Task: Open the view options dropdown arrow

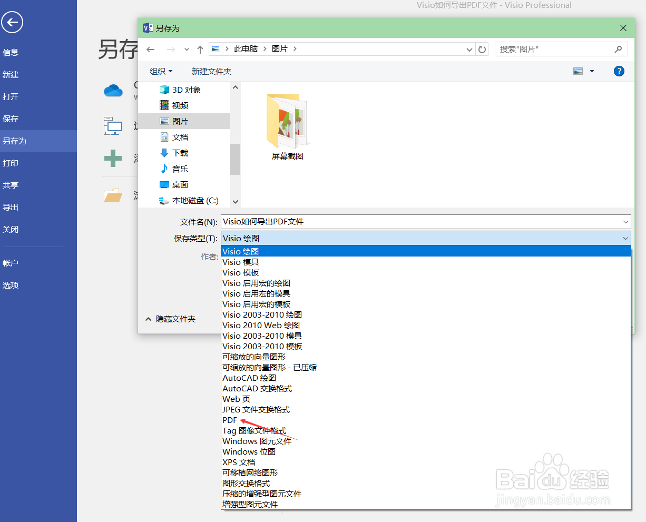Action: (x=592, y=71)
